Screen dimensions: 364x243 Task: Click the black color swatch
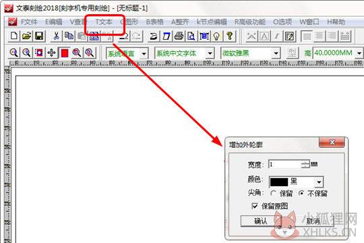[x=279, y=182]
